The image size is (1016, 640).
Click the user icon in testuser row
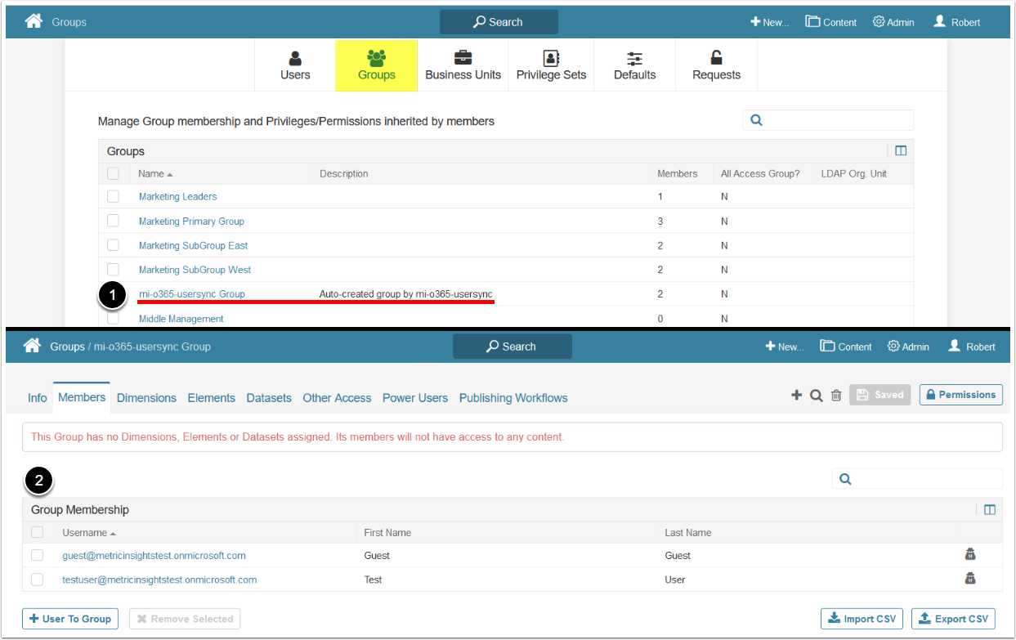coord(970,579)
